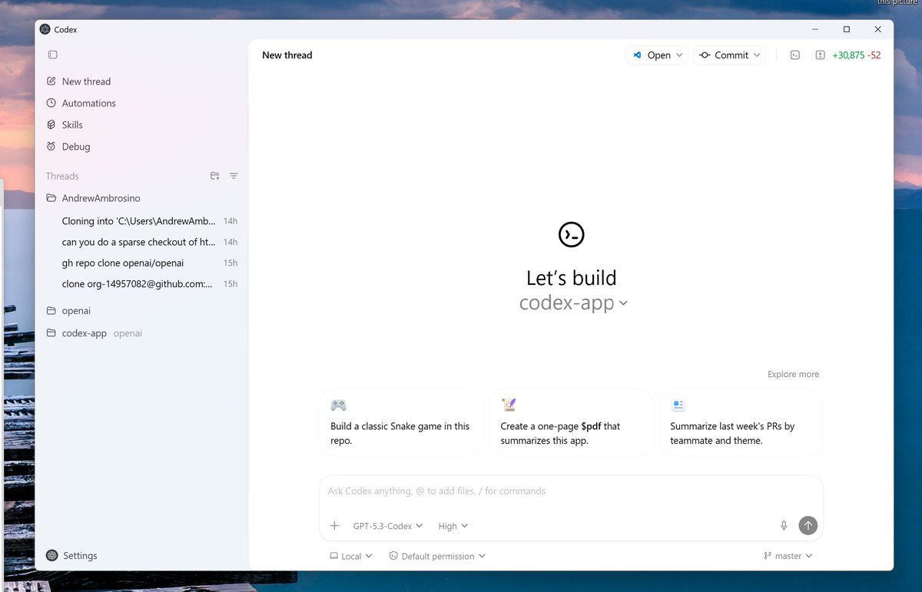Click the Threads section label

pyautogui.click(x=62, y=176)
